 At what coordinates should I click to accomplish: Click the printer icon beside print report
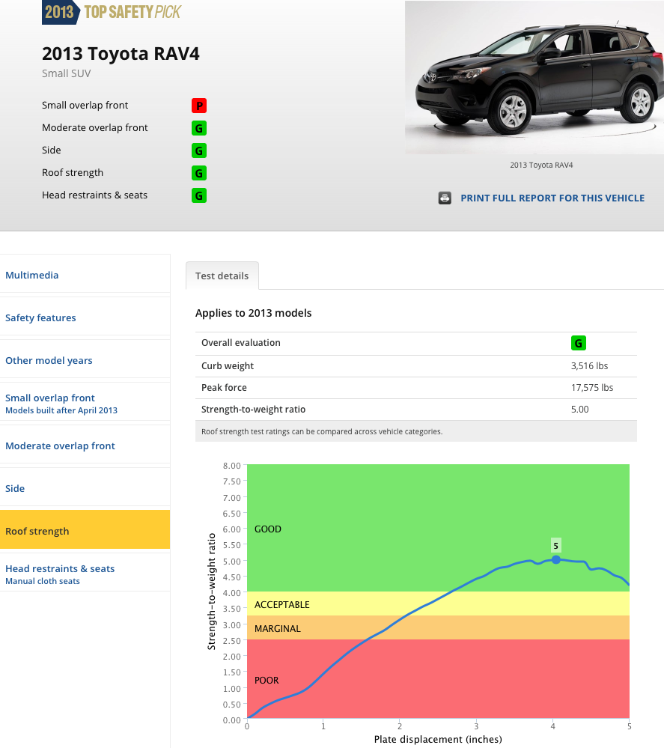(445, 198)
